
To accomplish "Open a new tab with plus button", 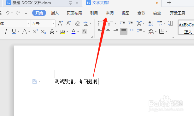I will coord(169,3).
